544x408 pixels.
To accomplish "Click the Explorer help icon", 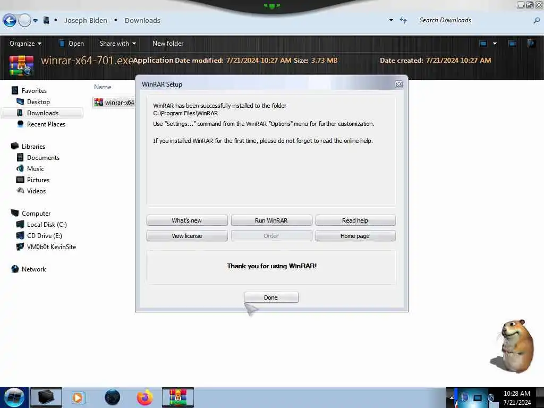I will tap(531, 44).
